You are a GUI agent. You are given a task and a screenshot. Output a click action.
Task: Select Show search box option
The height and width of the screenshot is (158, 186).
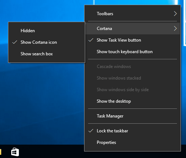(x=46, y=54)
